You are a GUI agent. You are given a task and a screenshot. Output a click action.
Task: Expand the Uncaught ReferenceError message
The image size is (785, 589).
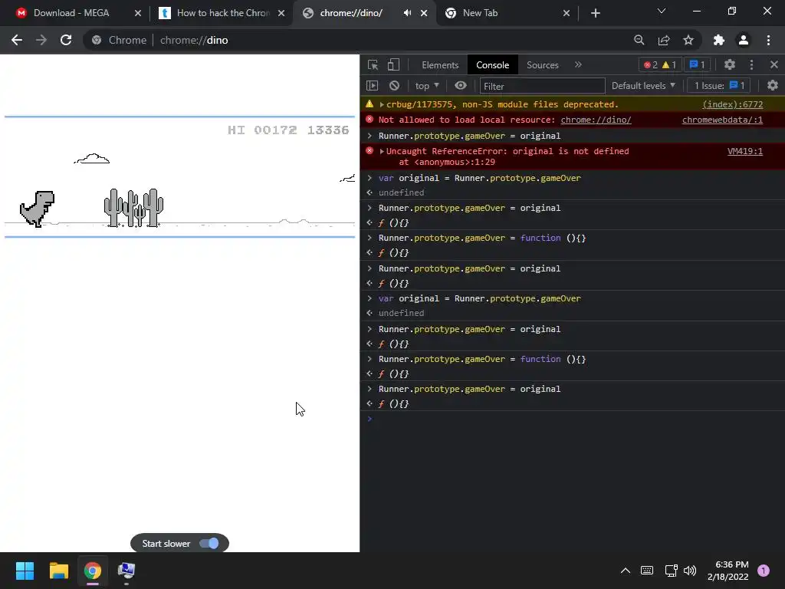[382, 151]
